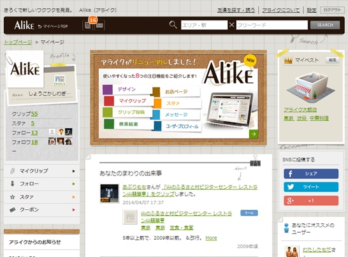
Task: Click the NEW badge on the banner
Action: coord(250,60)
